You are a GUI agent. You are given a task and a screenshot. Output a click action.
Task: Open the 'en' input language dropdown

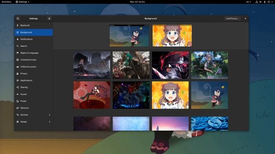click(x=248, y=2)
